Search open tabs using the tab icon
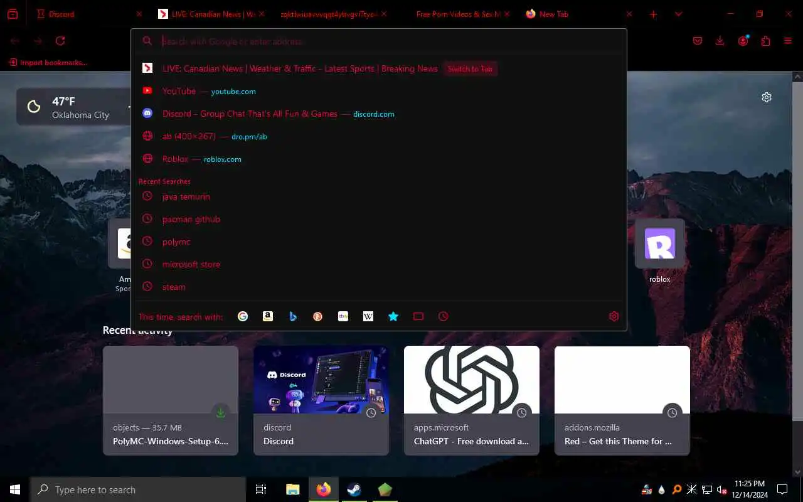803x502 pixels. (x=418, y=316)
